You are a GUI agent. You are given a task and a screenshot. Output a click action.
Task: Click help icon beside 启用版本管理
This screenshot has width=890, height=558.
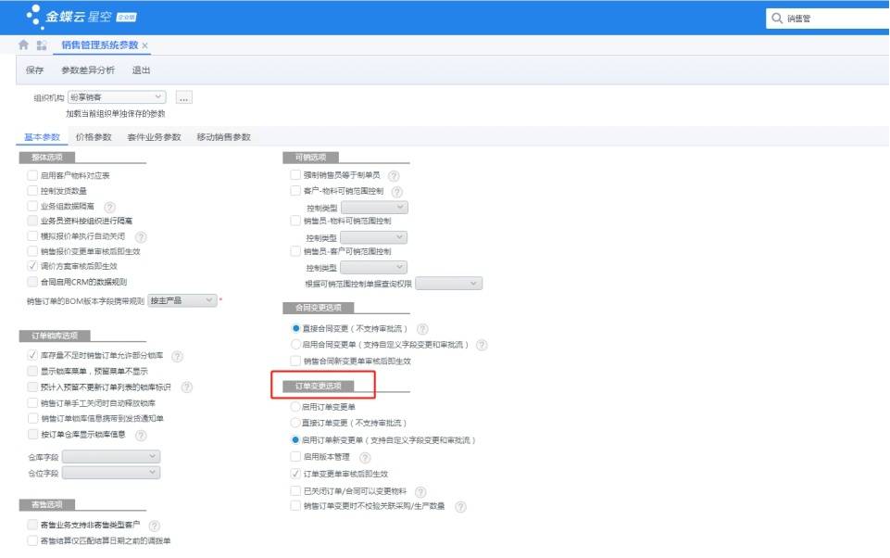click(x=366, y=457)
